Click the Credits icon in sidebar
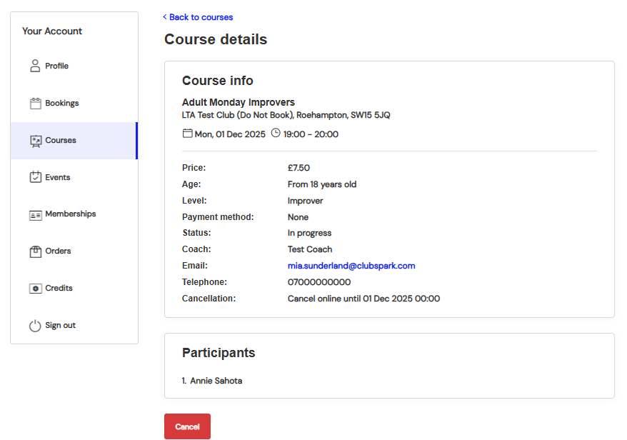This screenshot has width=627, height=440. click(x=35, y=289)
